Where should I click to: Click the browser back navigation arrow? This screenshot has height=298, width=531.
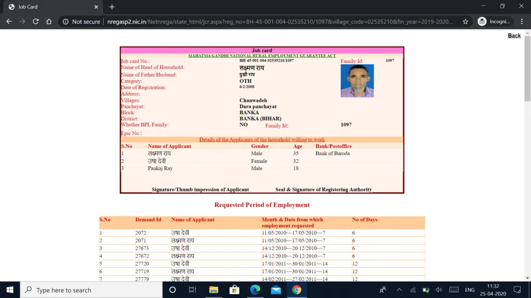(x=8, y=22)
